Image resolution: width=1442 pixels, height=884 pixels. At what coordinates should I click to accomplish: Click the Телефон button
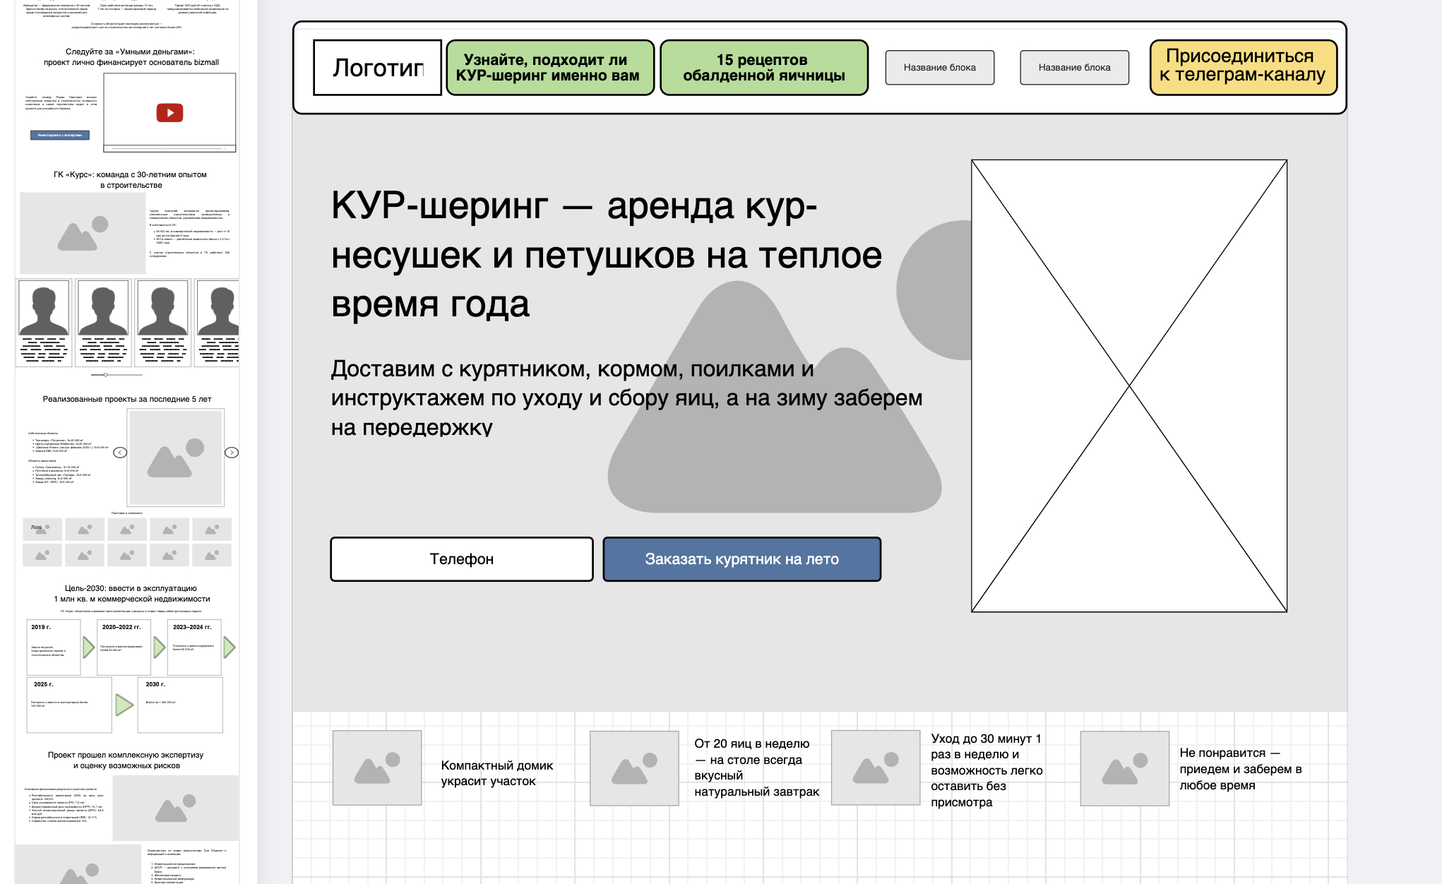[x=462, y=559]
